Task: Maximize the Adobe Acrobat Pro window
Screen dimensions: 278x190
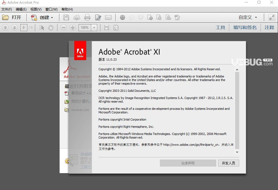Action: click(259, 2)
